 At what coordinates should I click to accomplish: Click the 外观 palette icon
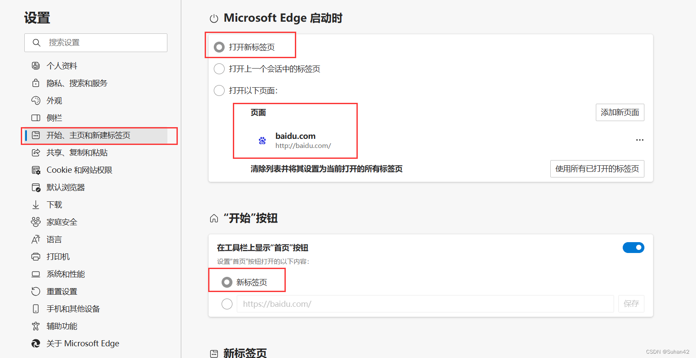click(36, 100)
